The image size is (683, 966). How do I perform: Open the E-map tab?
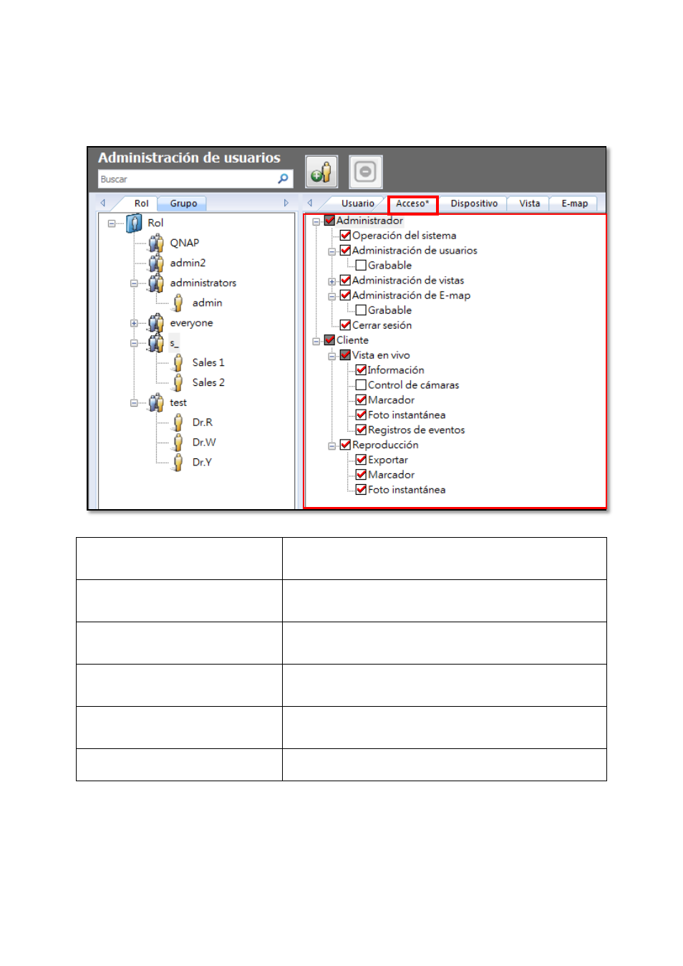574,203
